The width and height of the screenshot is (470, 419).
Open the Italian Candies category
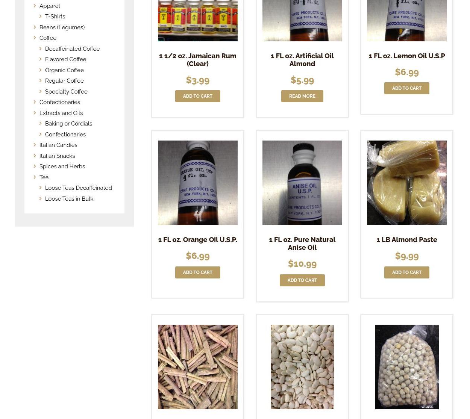tap(58, 145)
